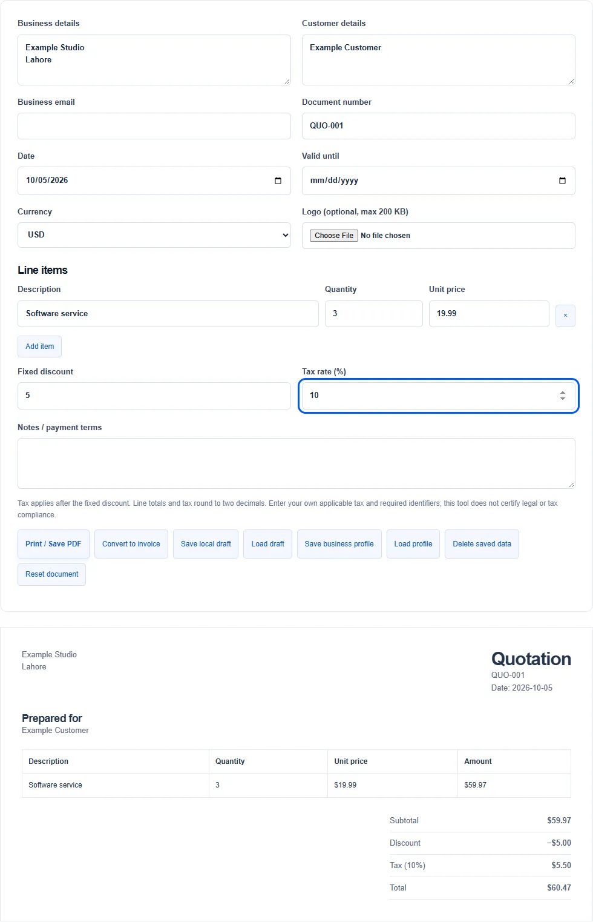Click the Tax rate spinner arrows
Screen dimensions: 593x922
click(x=563, y=396)
